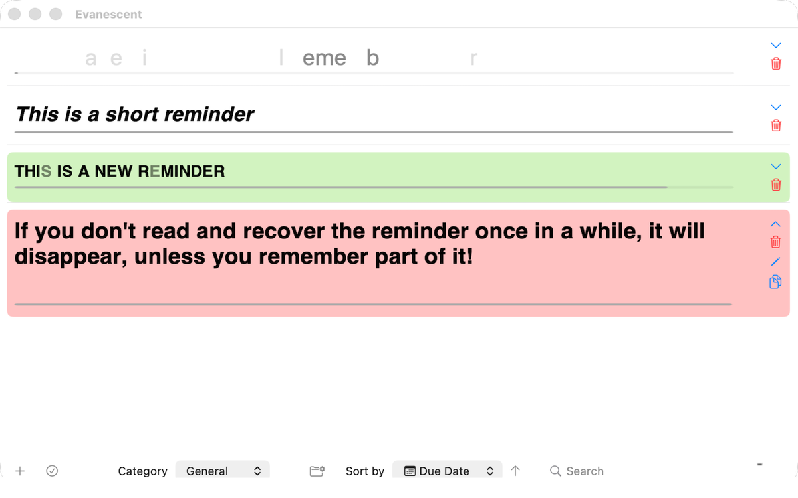
Task: Click the "This is a short reminder" text
Action: [x=134, y=114]
